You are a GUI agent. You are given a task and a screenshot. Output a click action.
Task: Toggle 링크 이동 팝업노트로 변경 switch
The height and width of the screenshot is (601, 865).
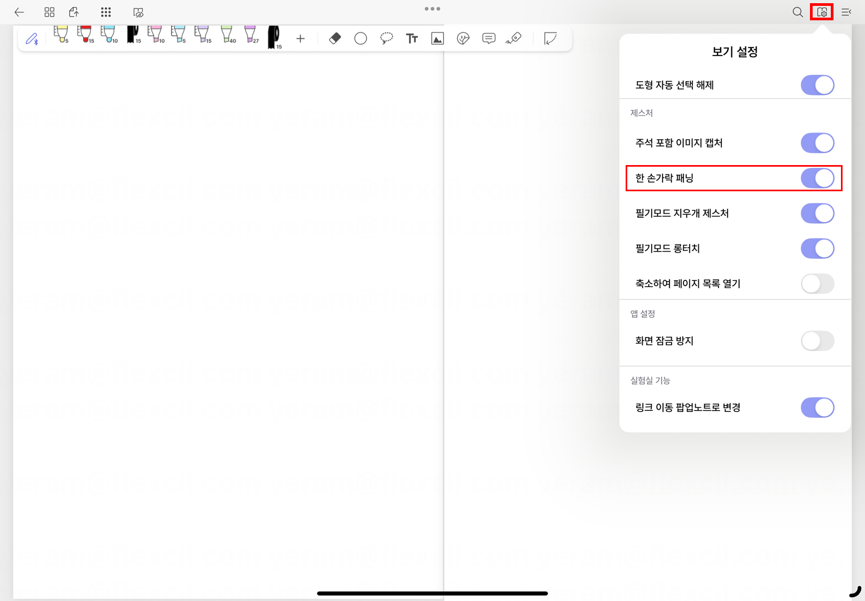[x=817, y=408]
